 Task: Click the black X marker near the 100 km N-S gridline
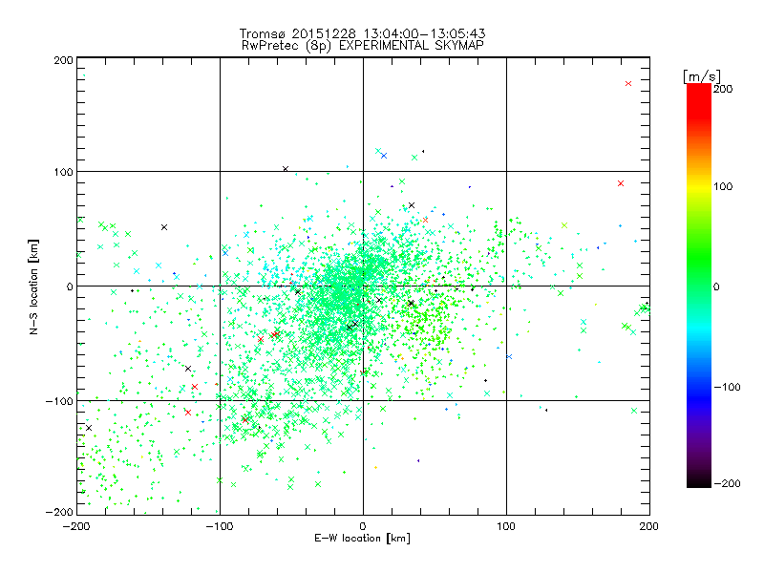(x=286, y=169)
